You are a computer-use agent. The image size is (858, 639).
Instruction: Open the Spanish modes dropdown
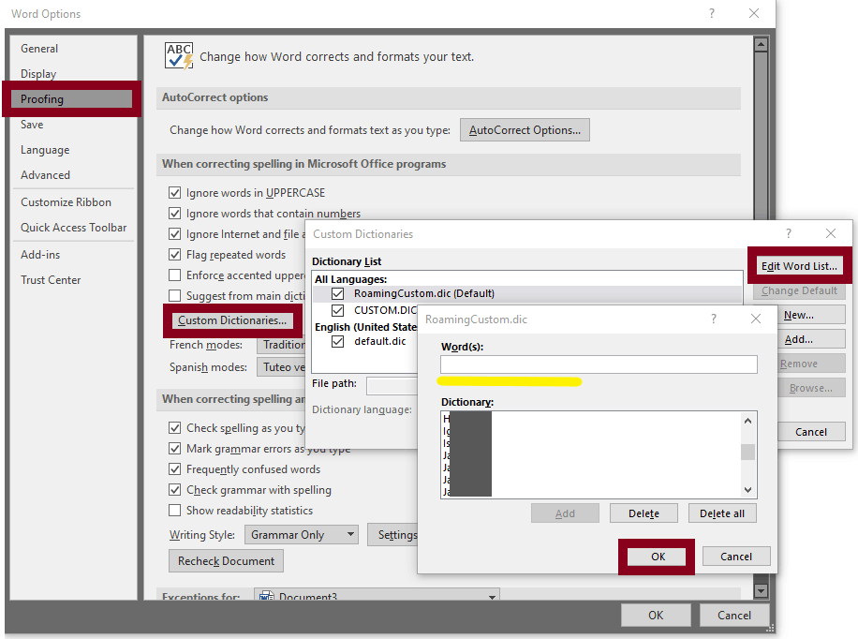click(x=281, y=367)
